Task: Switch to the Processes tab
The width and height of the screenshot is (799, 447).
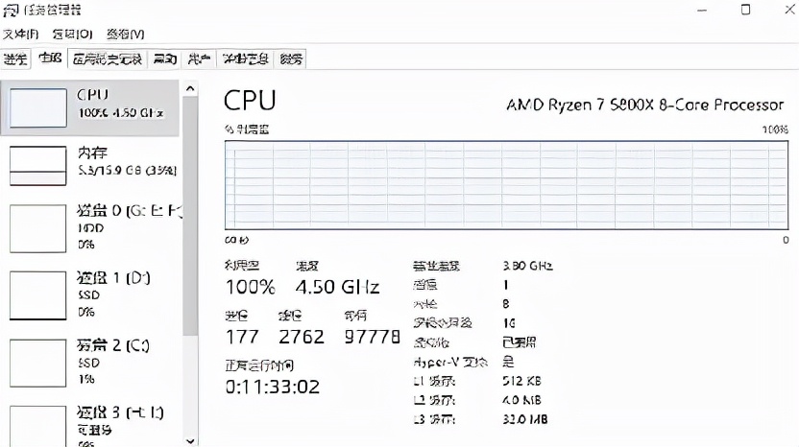Action: pyautogui.click(x=15, y=59)
